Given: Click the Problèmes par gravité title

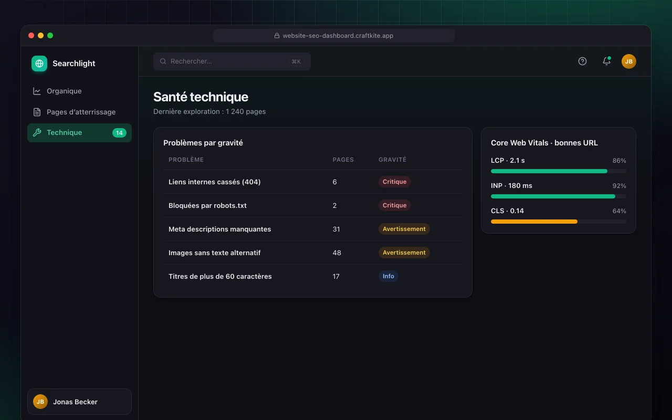Looking at the screenshot, I should point(203,143).
